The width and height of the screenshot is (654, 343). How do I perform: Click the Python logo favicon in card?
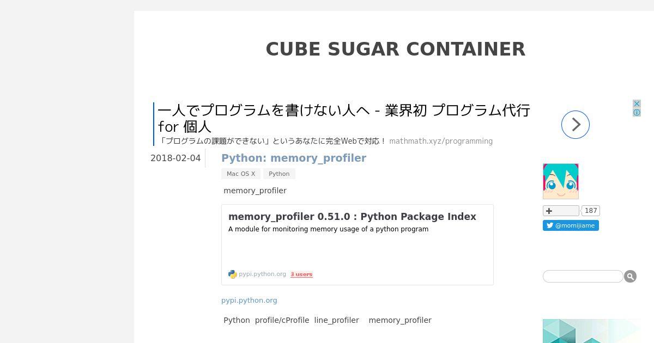(233, 274)
